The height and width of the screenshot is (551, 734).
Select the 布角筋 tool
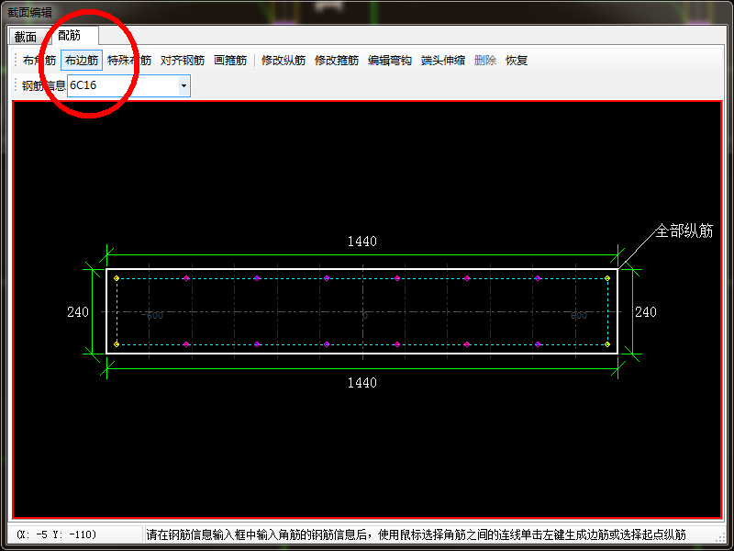39,61
